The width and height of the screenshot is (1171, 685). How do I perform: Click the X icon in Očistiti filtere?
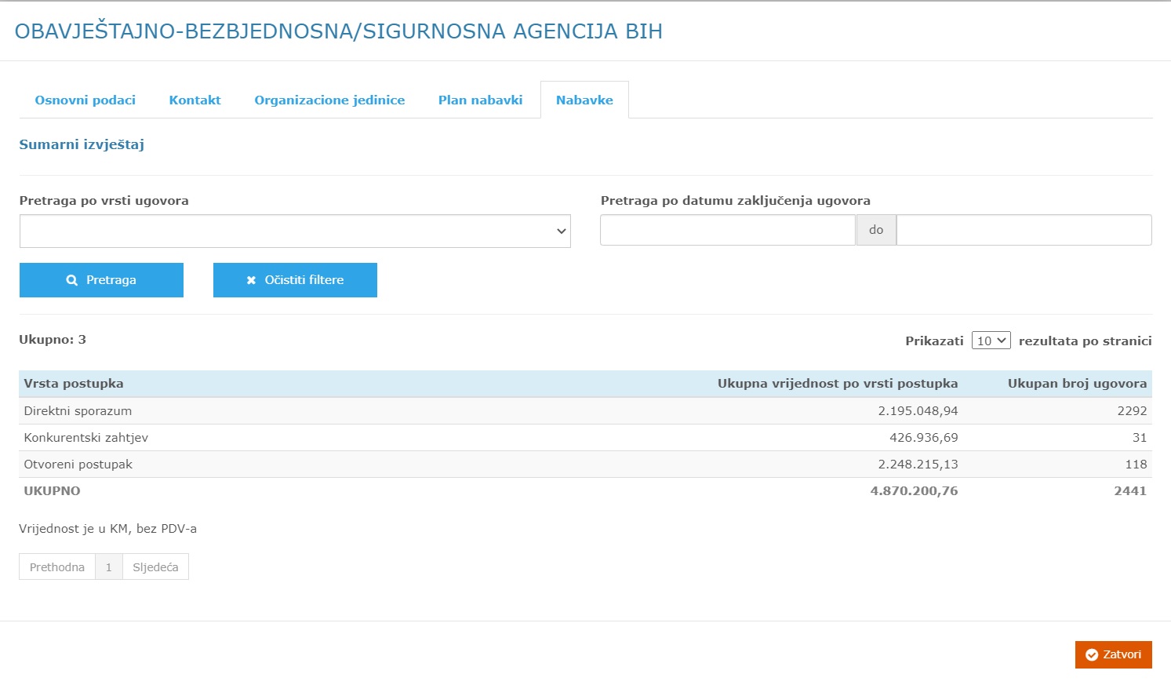click(251, 280)
